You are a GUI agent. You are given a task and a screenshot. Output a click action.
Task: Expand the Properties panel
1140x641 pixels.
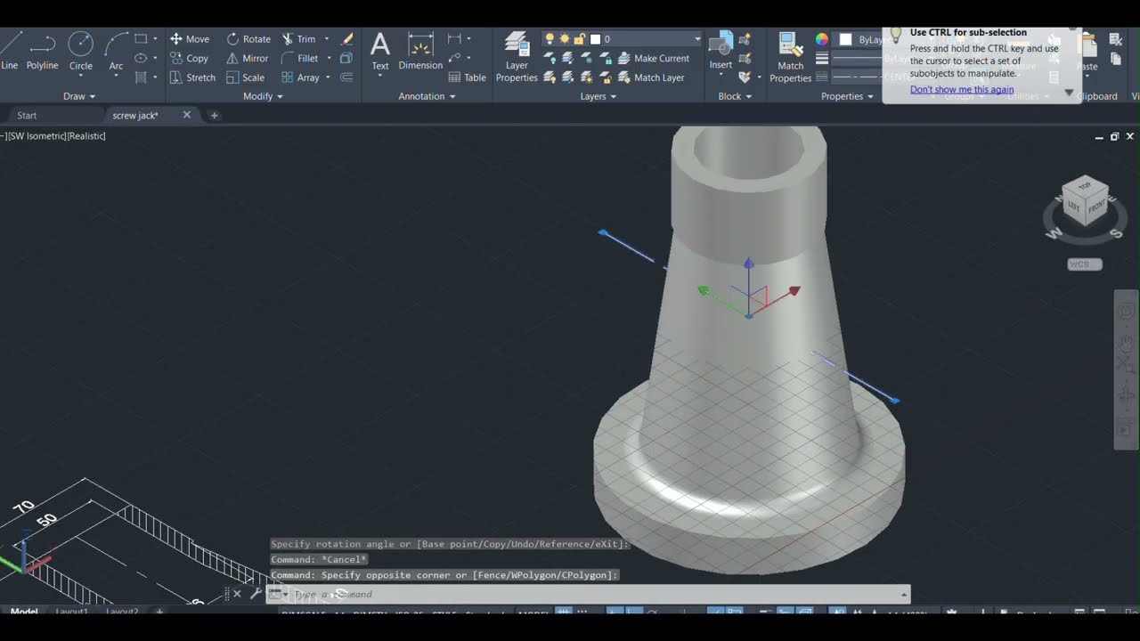click(x=847, y=96)
